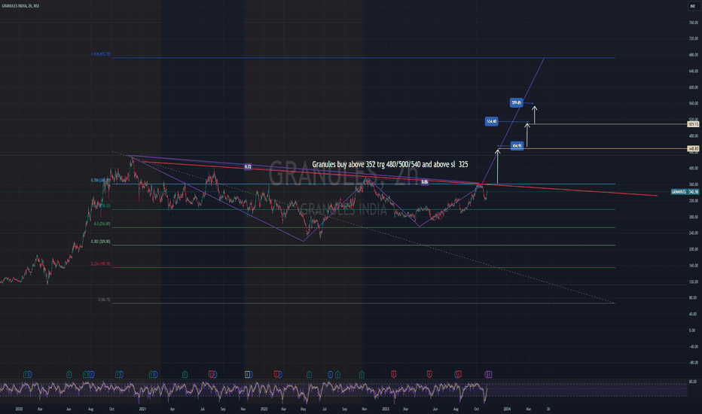Viewport: 702px width, 414px height.
Task: Click the 1.618 (672.70) Fibonacci level label
Action: point(101,54)
